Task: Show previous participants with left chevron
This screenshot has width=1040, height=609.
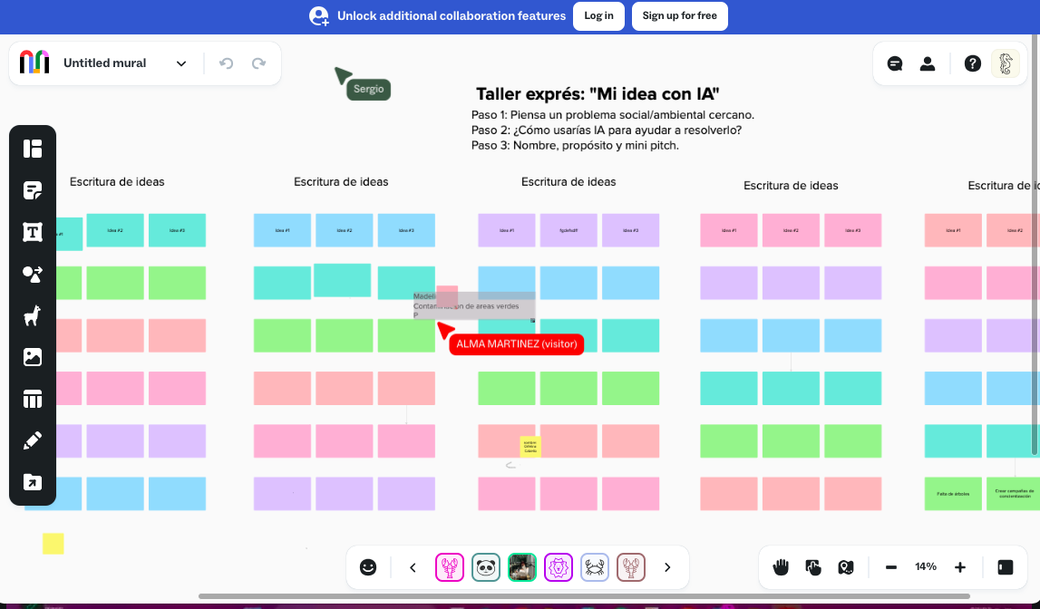Action: pyautogui.click(x=413, y=567)
